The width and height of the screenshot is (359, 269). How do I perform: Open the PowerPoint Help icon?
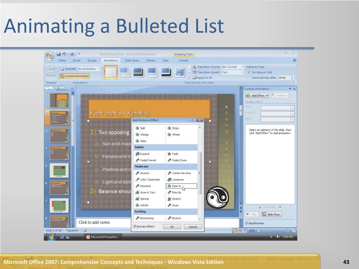[294, 60]
